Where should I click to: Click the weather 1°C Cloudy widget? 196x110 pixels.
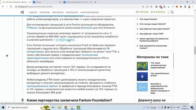[149, 107]
